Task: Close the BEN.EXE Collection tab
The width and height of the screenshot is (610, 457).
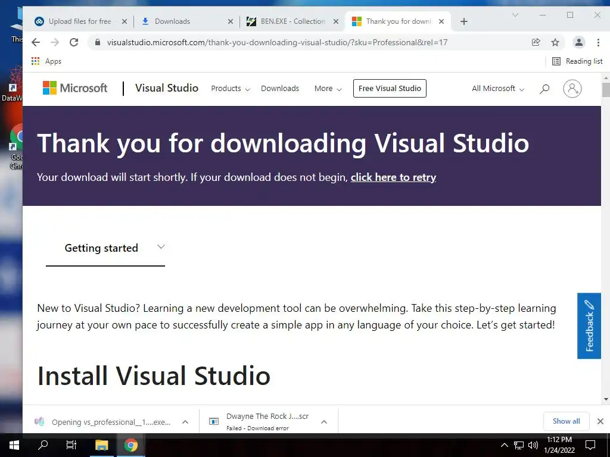Action: 336,21
